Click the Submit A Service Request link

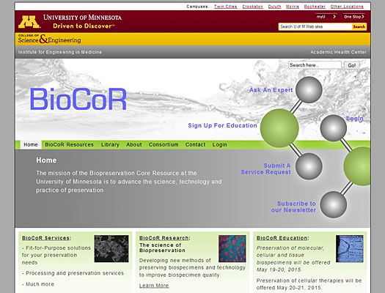[266, 168]
